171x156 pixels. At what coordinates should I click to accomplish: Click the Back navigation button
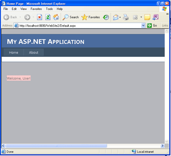(x=10, y=17)
